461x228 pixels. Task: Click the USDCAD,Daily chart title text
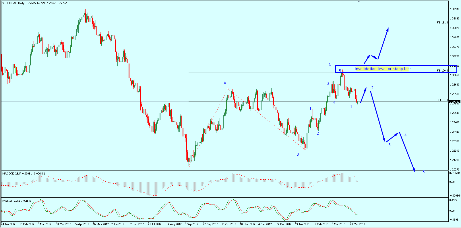[15, 3]
